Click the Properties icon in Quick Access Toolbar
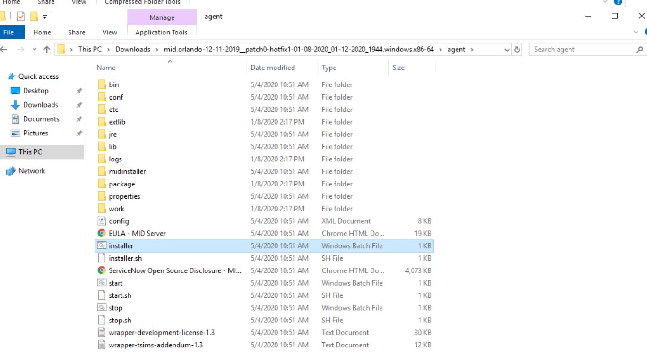Image resolution: width=647 pixels, height=363 pixels. (20, 17)
